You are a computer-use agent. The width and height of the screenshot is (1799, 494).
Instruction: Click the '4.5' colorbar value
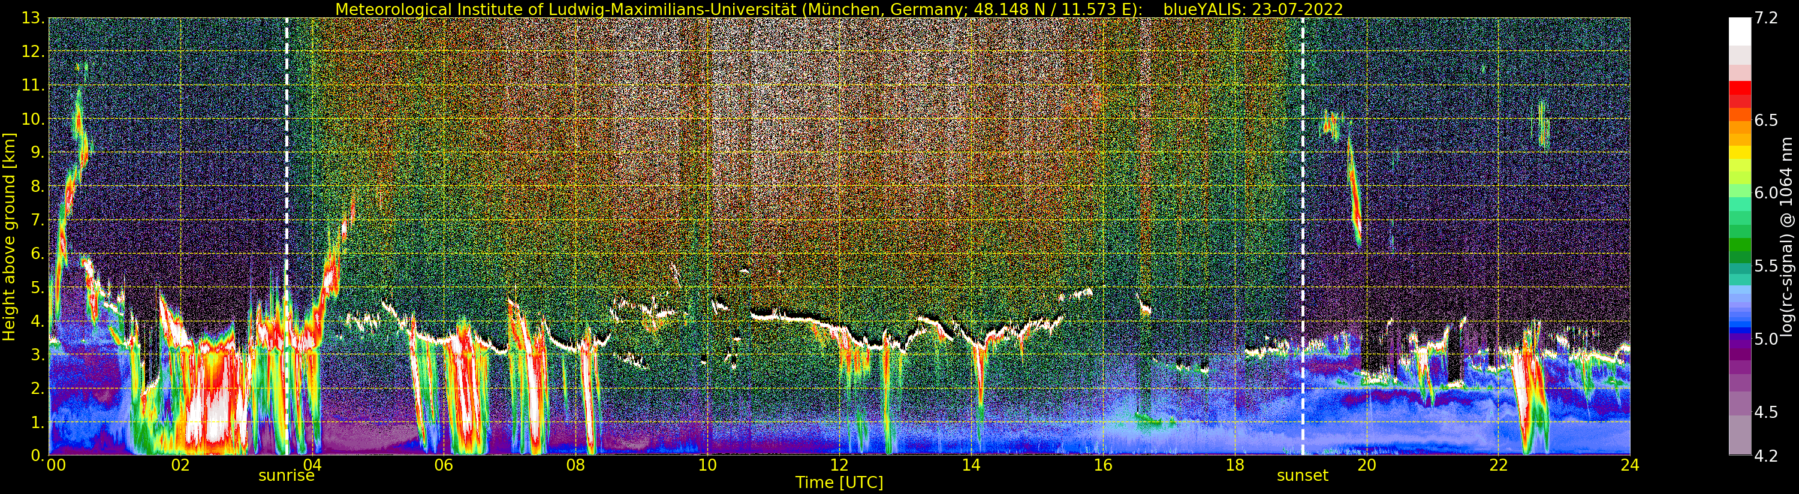pos(1766,412)
